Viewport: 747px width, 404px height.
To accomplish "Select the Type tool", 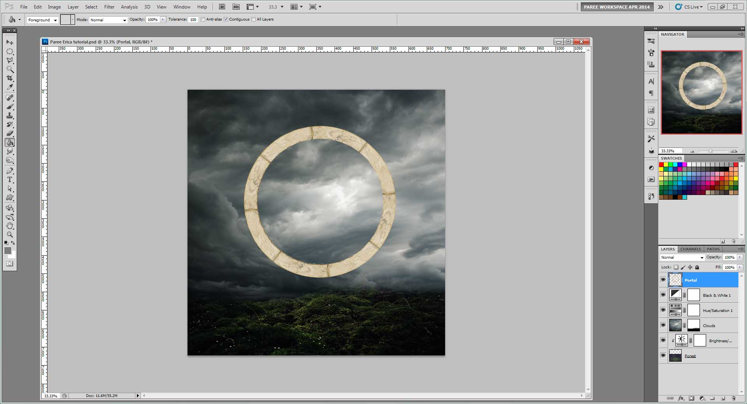I will click(x=10, y=179).
